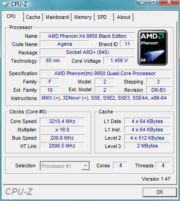180x201 pixels.
Task: Minimize the CPU-Z window
Action: pyautogui.click(x=142, y=2)
